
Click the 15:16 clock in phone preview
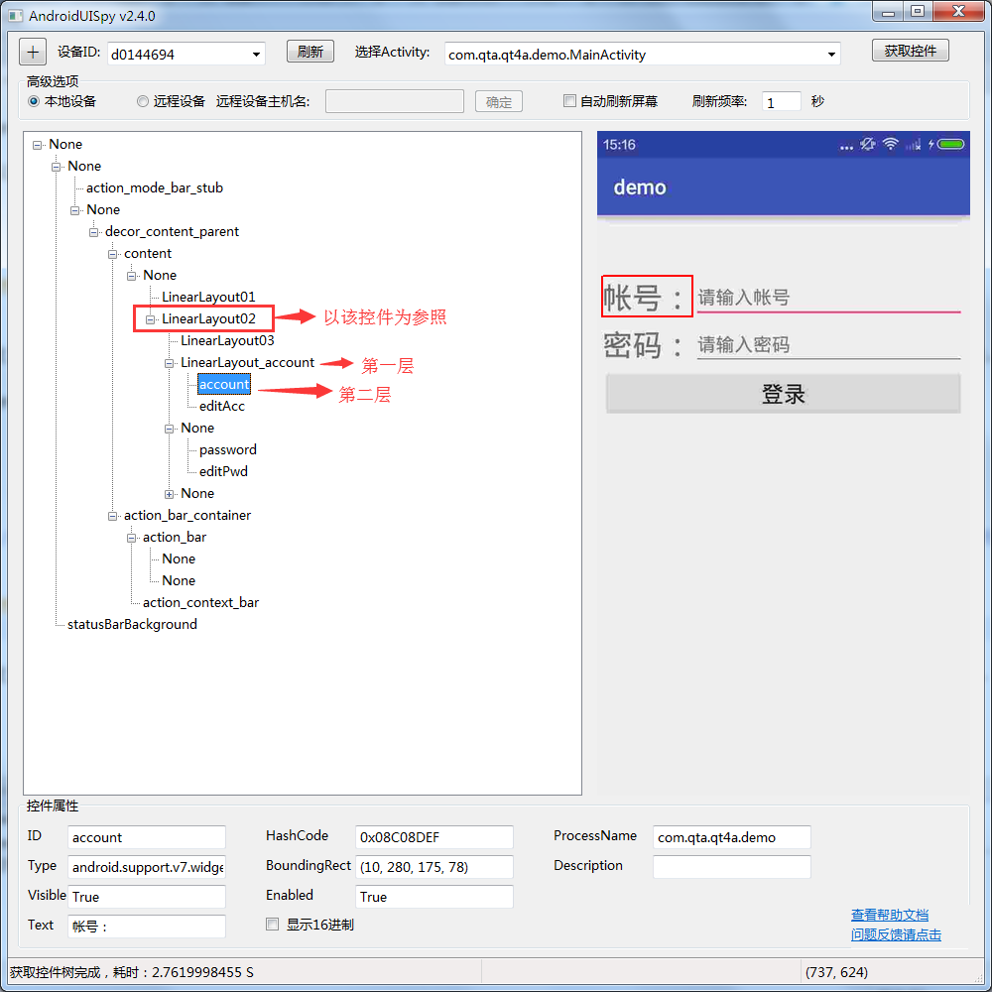coord(619,145)
